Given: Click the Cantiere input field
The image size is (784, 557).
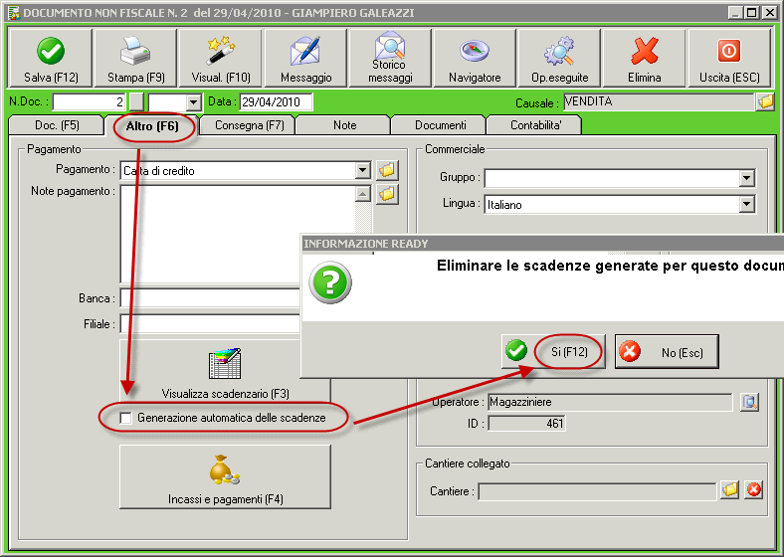Looking at the screenshot, I should [x=598, y=491].
